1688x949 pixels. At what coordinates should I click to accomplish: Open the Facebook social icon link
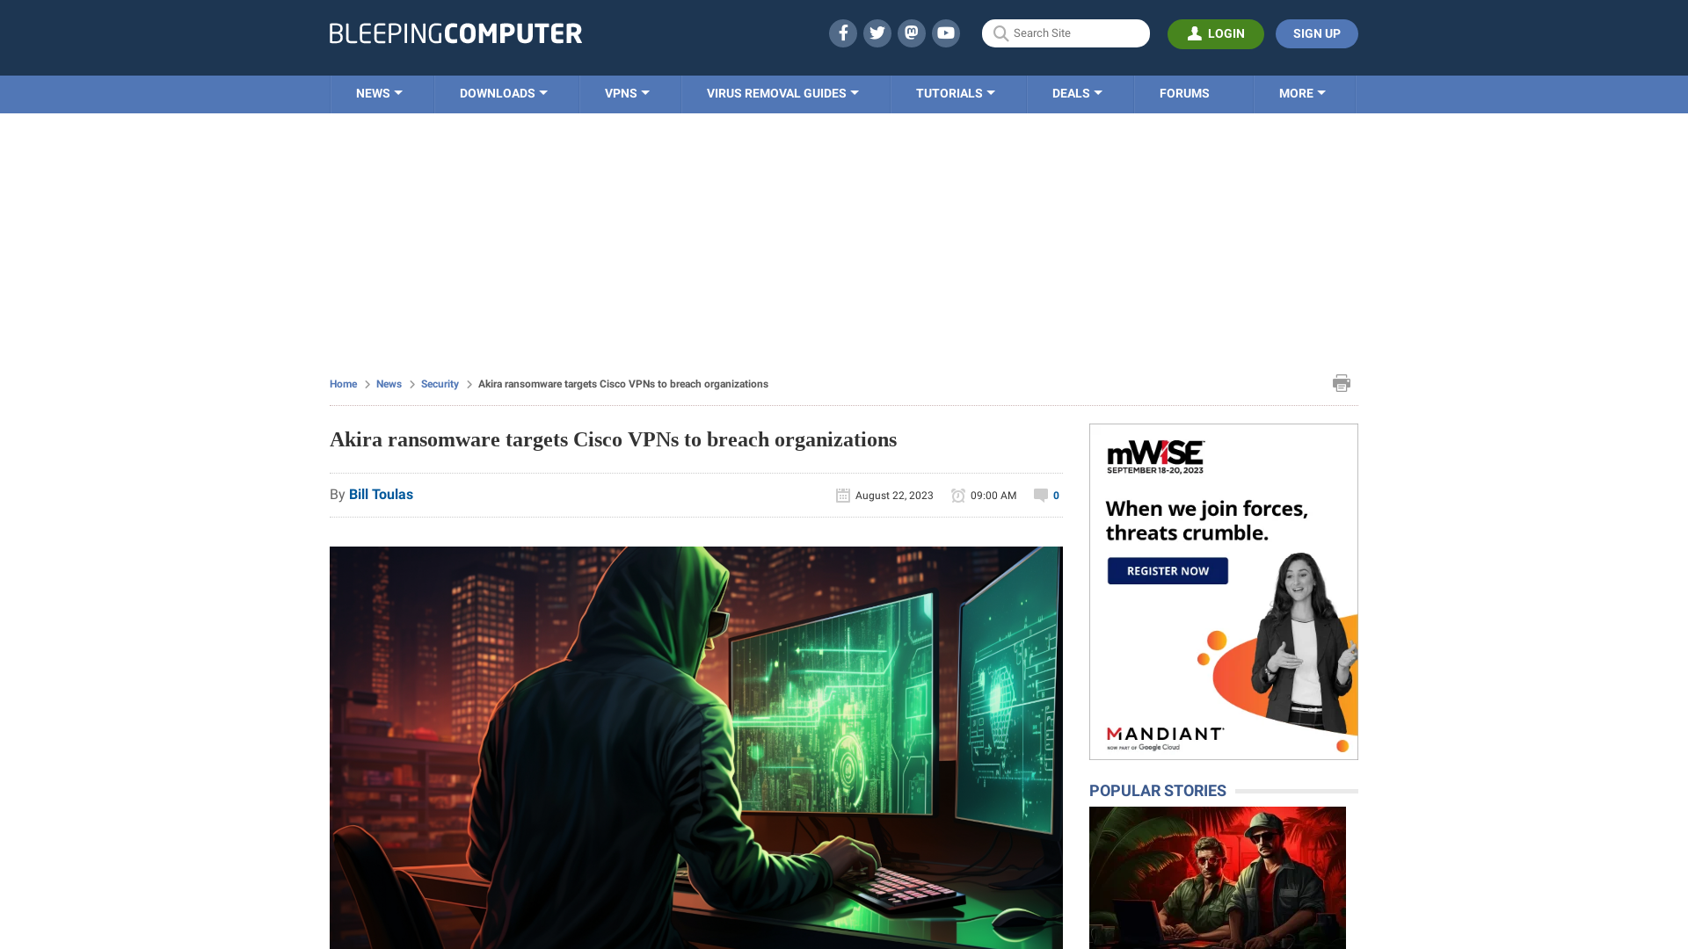[x=841, y=33]
